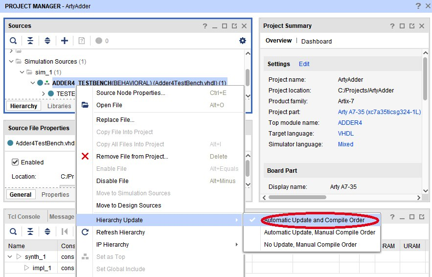432x277 pixels.
Task: Collapse the Simulation Sources folder
Action: click(x=12, y=62)
